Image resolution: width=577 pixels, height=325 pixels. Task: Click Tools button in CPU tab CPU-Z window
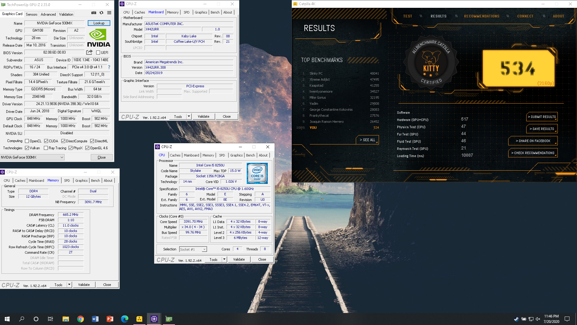tap(214, 259)
